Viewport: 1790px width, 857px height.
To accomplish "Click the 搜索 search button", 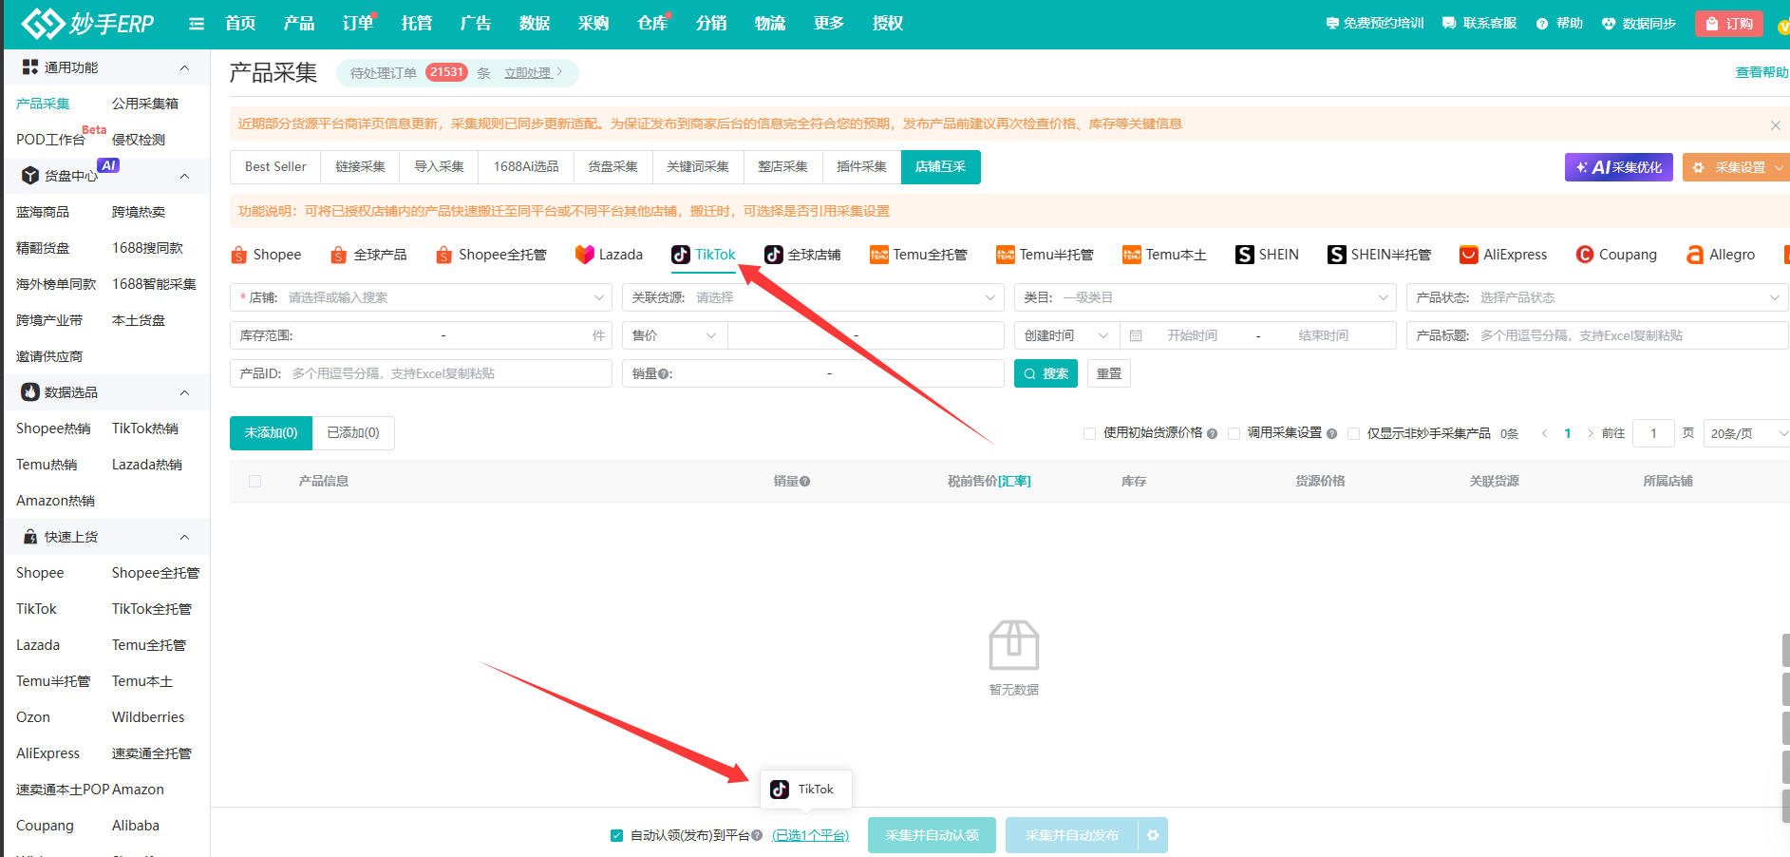I will click(x=1046, y=373).
